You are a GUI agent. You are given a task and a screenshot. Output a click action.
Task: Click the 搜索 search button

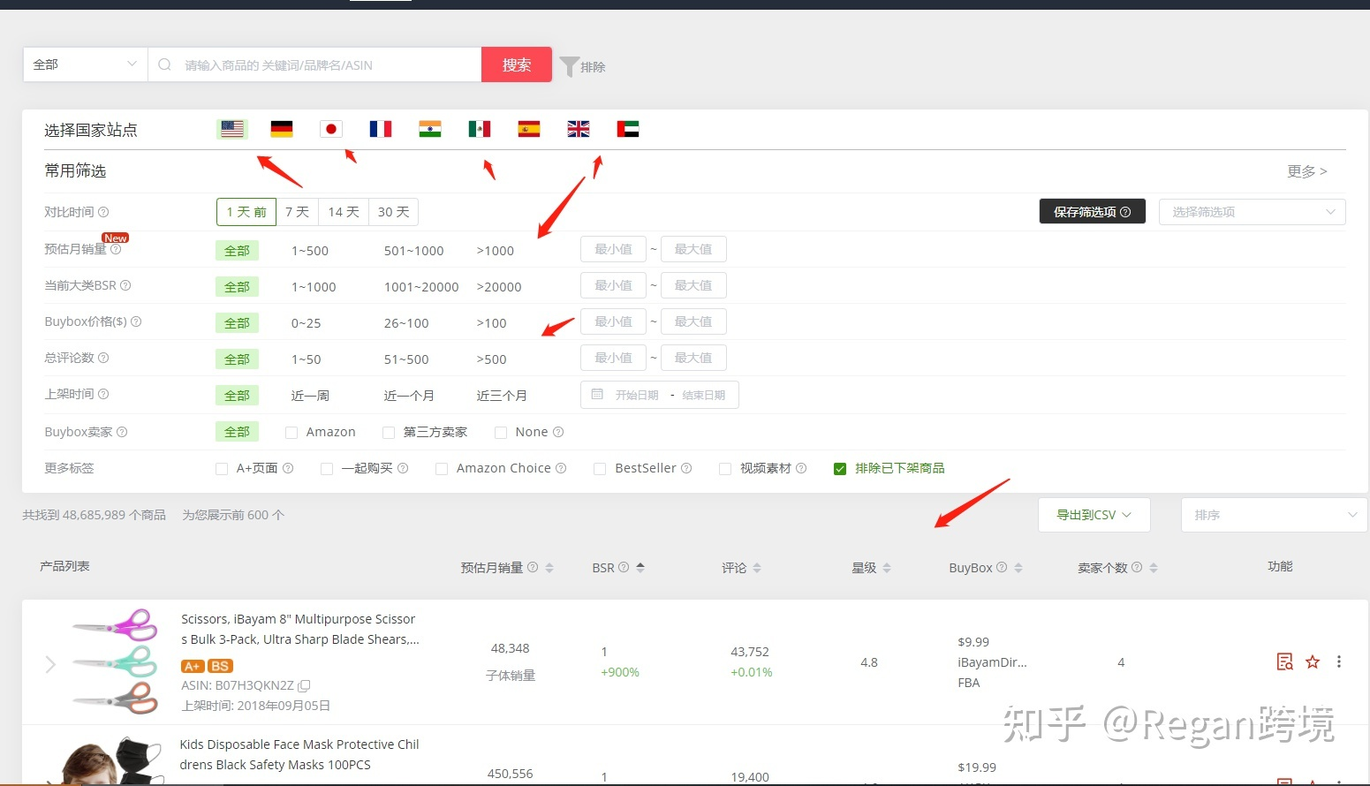tap(516, 64)
